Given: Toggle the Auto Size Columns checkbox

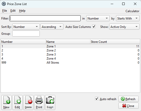Looking at the screenshot, I should point(94,27).
